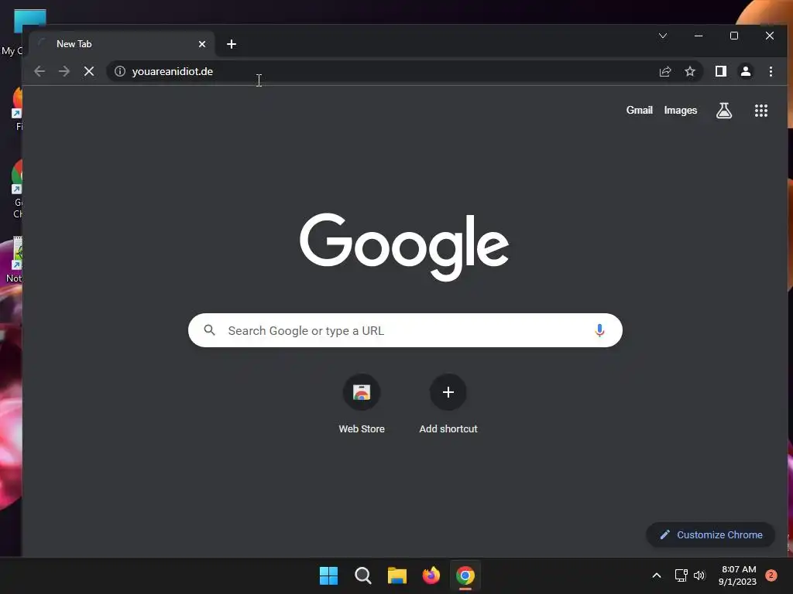Open volume tray icon
This screenshot has width=793, height=594.
[699, 575]
